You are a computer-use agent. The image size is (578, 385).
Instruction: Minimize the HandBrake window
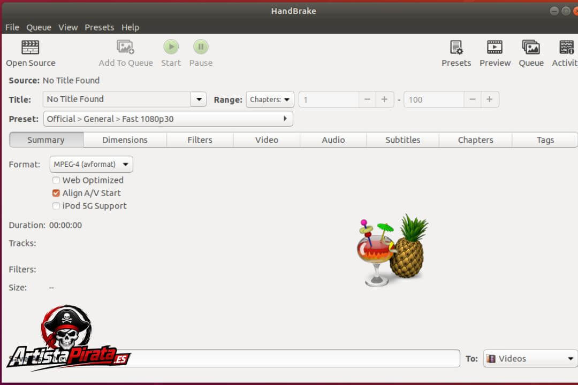554,11
